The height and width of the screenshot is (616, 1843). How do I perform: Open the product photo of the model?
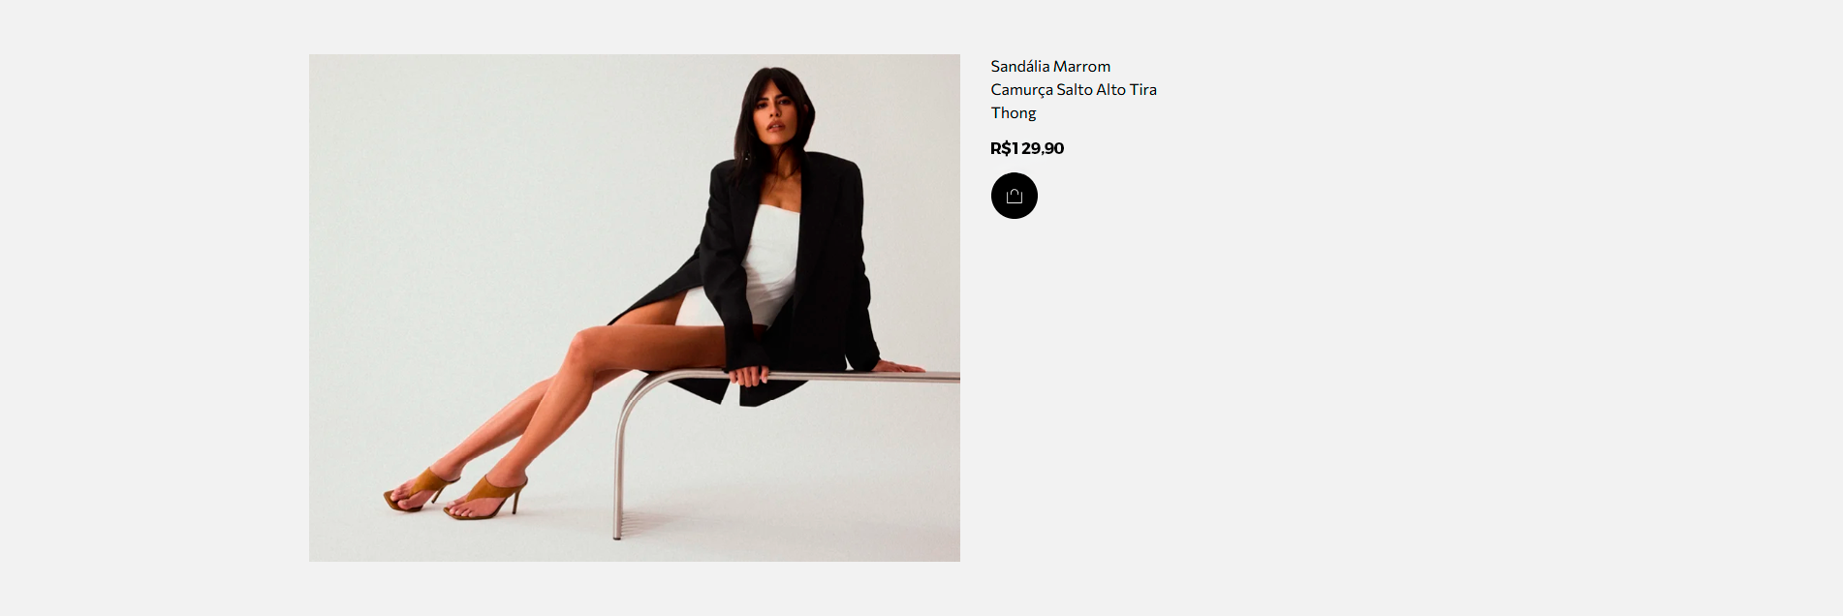pos(634,308)
